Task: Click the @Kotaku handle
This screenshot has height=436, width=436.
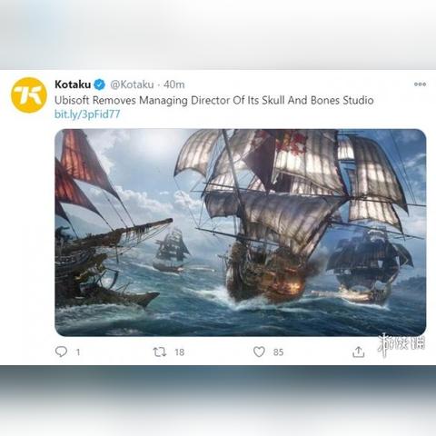Action: (132, 84)
